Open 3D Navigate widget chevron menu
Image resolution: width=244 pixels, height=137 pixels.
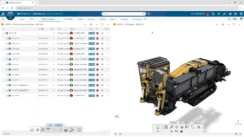pyautogui.click(x=240, y=24)
